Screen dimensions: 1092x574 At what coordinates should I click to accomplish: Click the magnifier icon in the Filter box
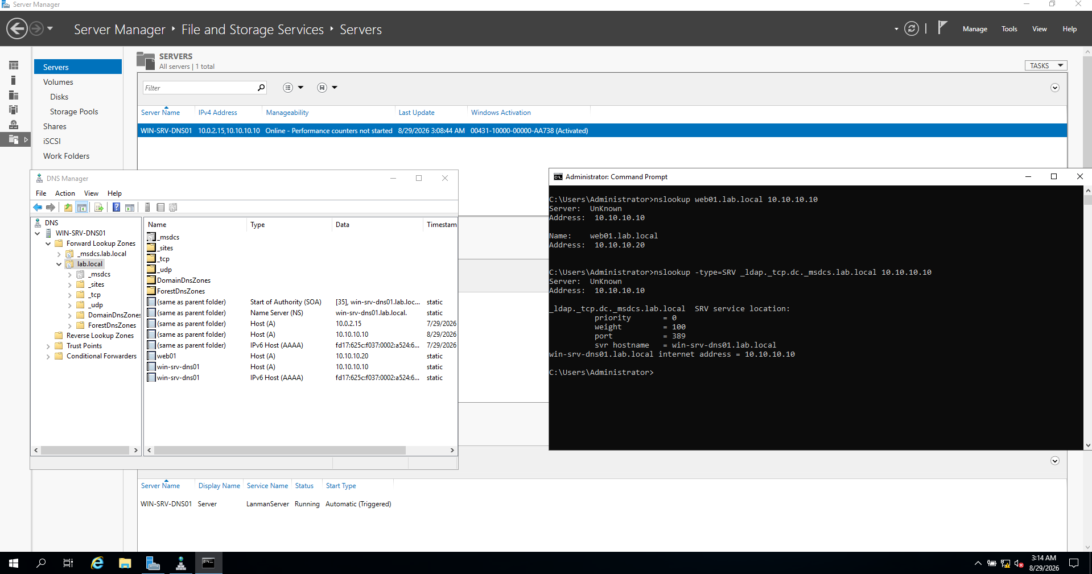tap(261, 88)
